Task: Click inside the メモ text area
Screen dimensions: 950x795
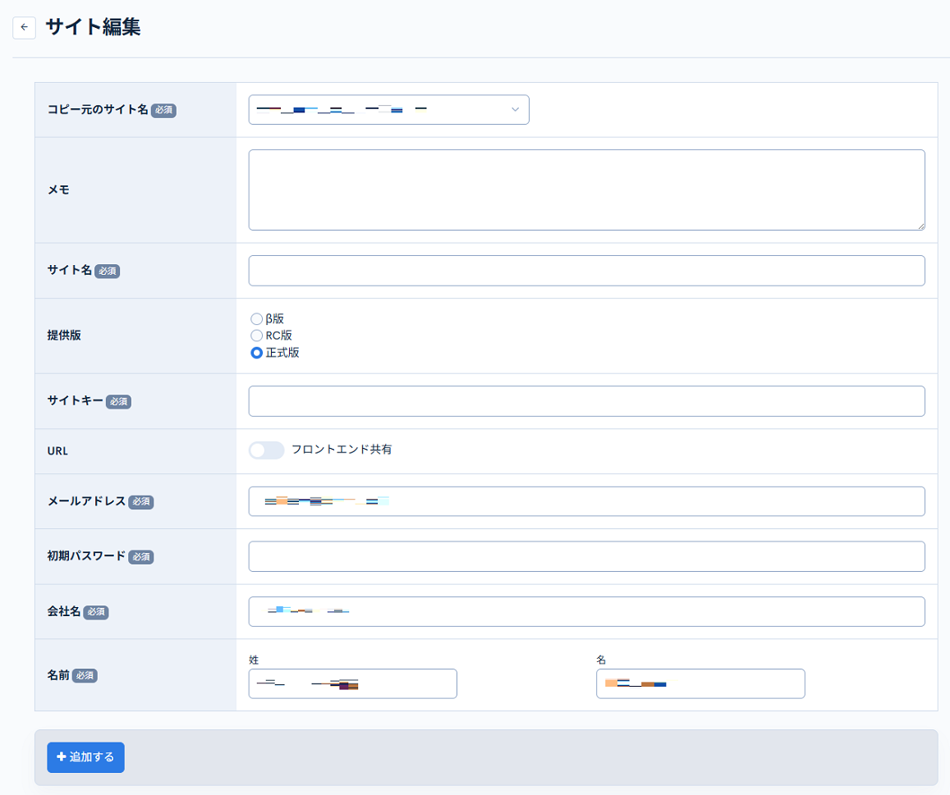Action: coord(586,189)
